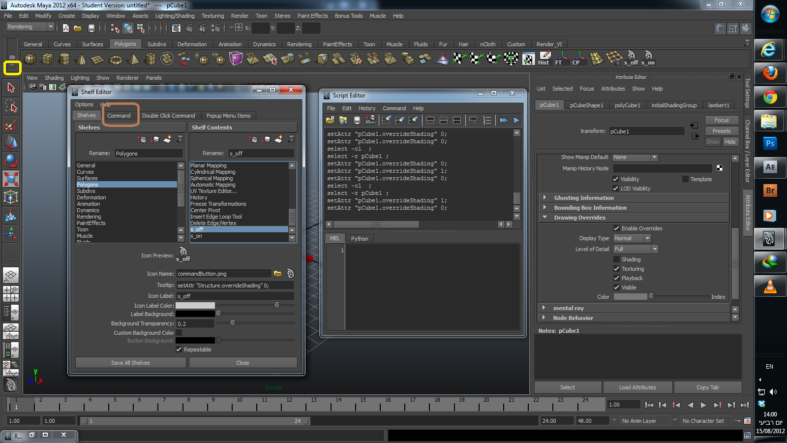Click the Save All Shelves button
This screenshot has width=787, height=443.
130,363
